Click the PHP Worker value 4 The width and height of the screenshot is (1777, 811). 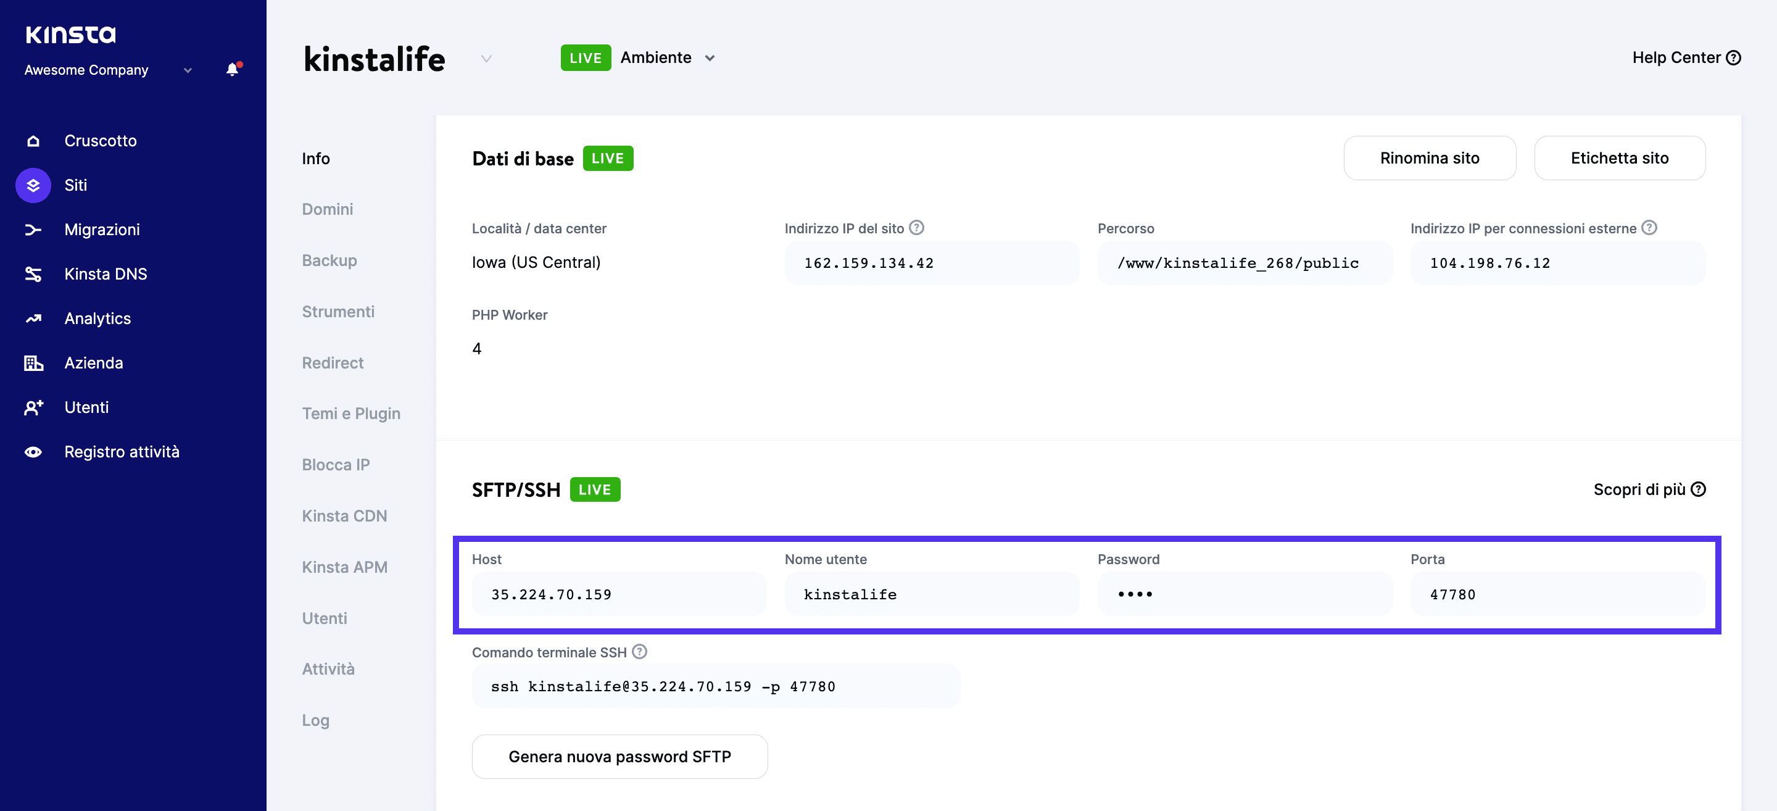(477, 349)
